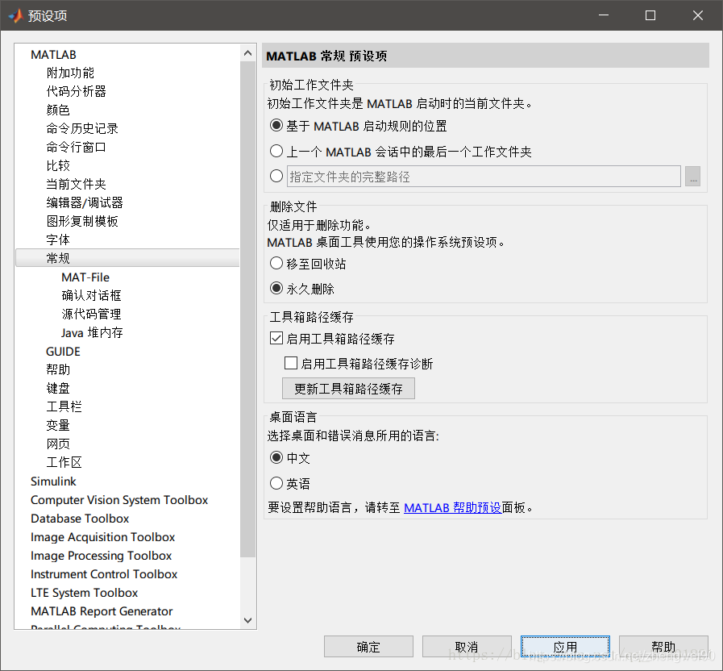Click the 帮助 button at bottom

click(663, 647)
